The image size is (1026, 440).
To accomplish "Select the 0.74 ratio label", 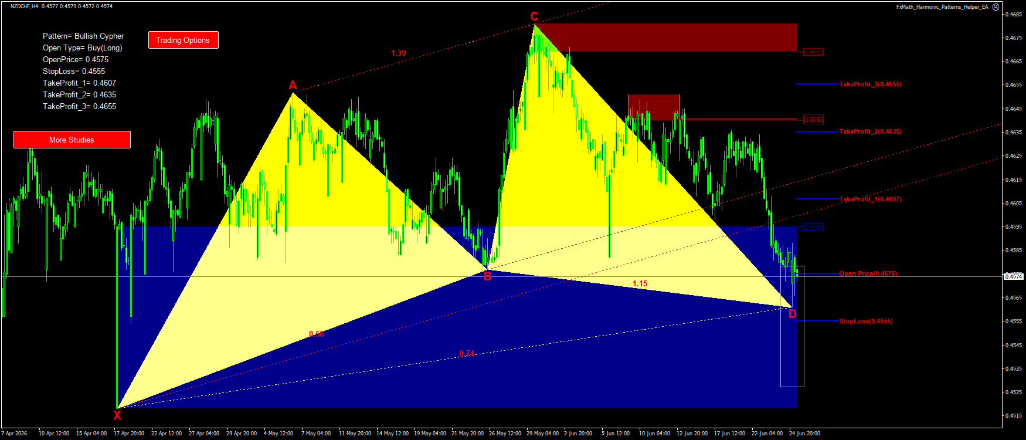I will click(x=467, y=353).
